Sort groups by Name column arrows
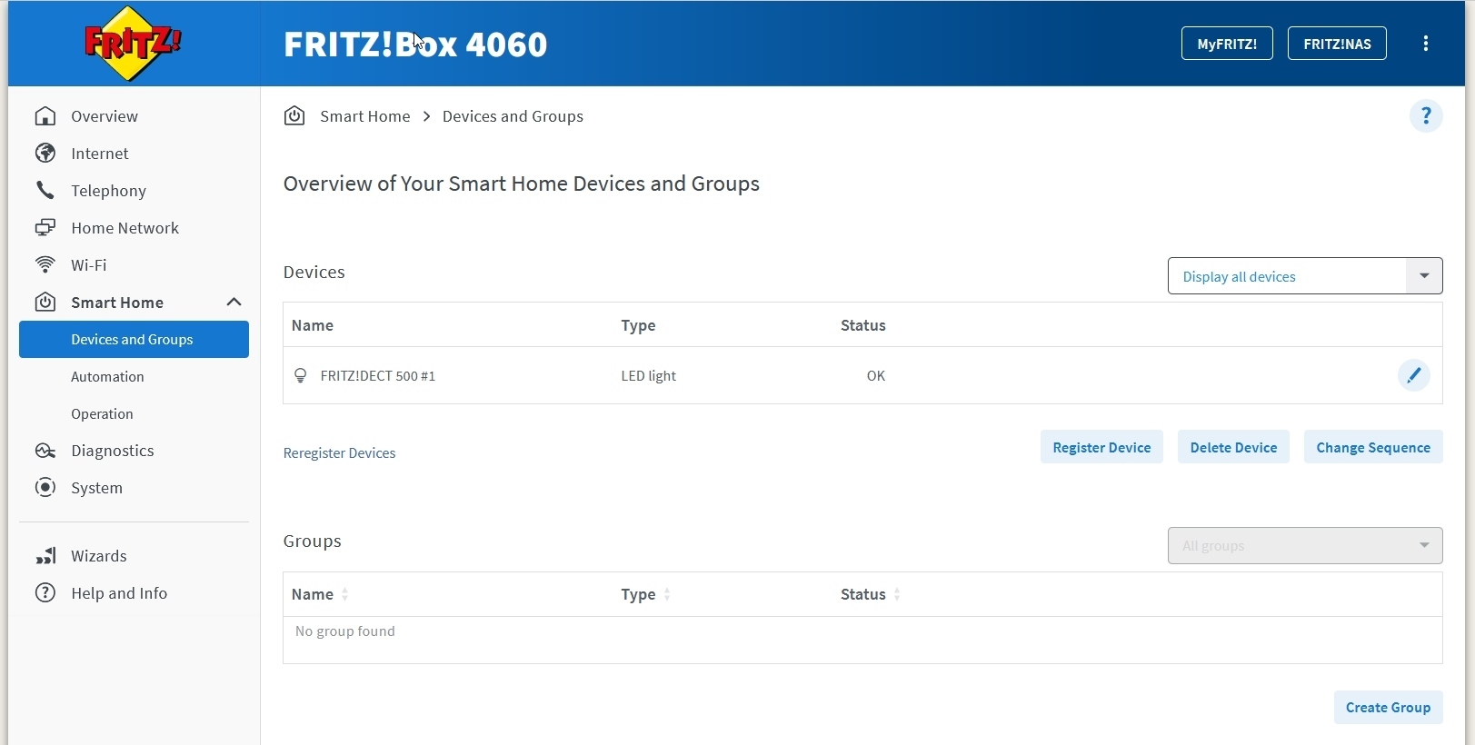The height and width of the screenshot is (745, 1475). [344, 595]
